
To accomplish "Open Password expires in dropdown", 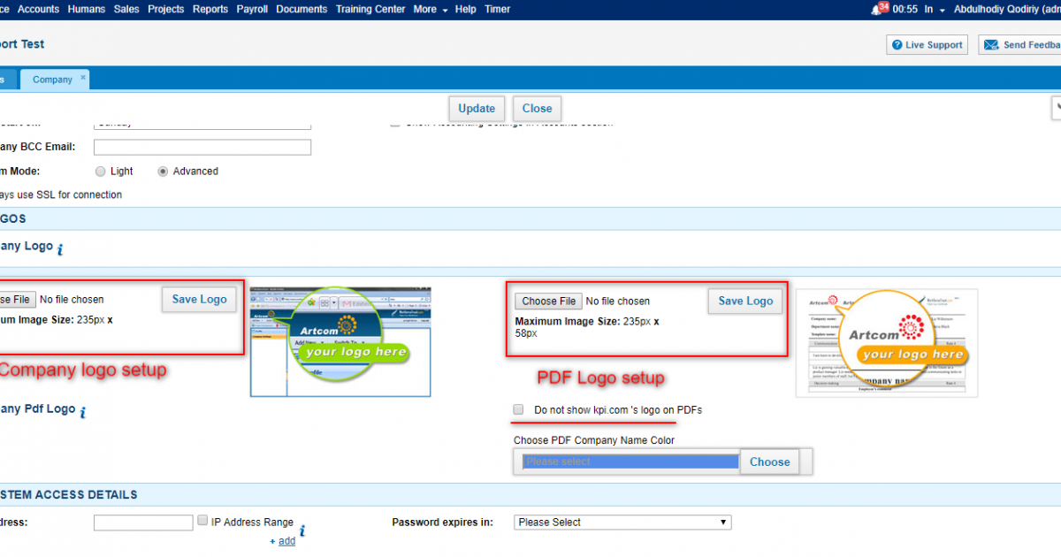I will pyautogui.click(x=622, y=523).
